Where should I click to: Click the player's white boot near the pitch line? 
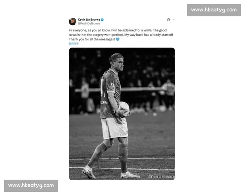point(130,175)
